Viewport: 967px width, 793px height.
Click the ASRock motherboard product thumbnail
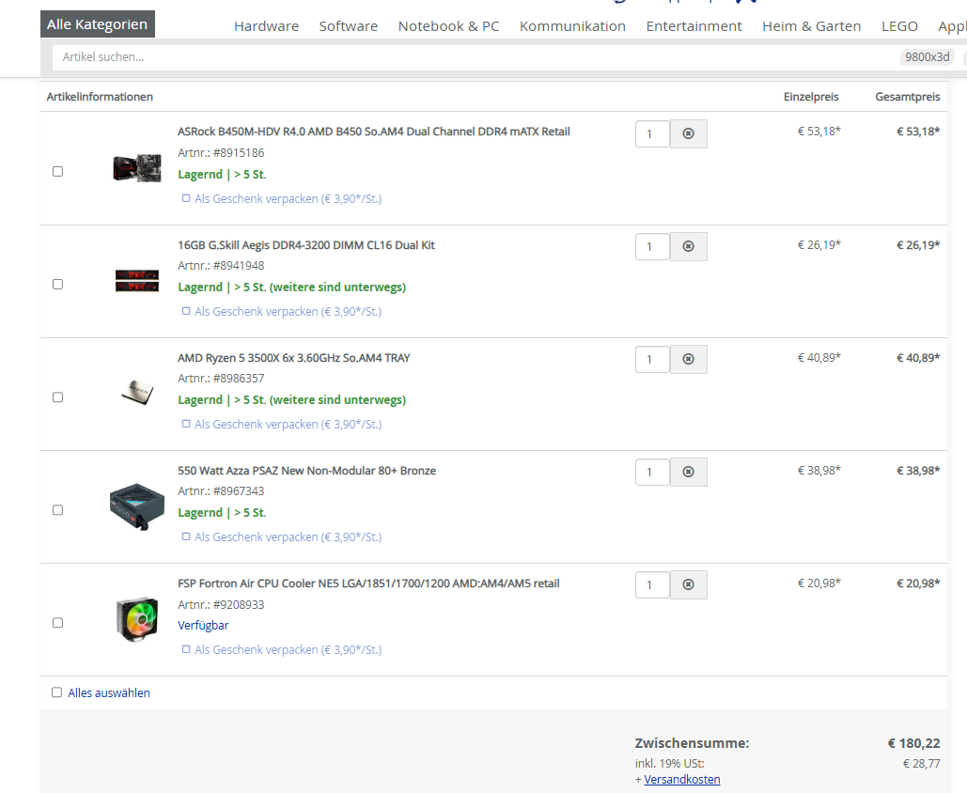point(136,168)
